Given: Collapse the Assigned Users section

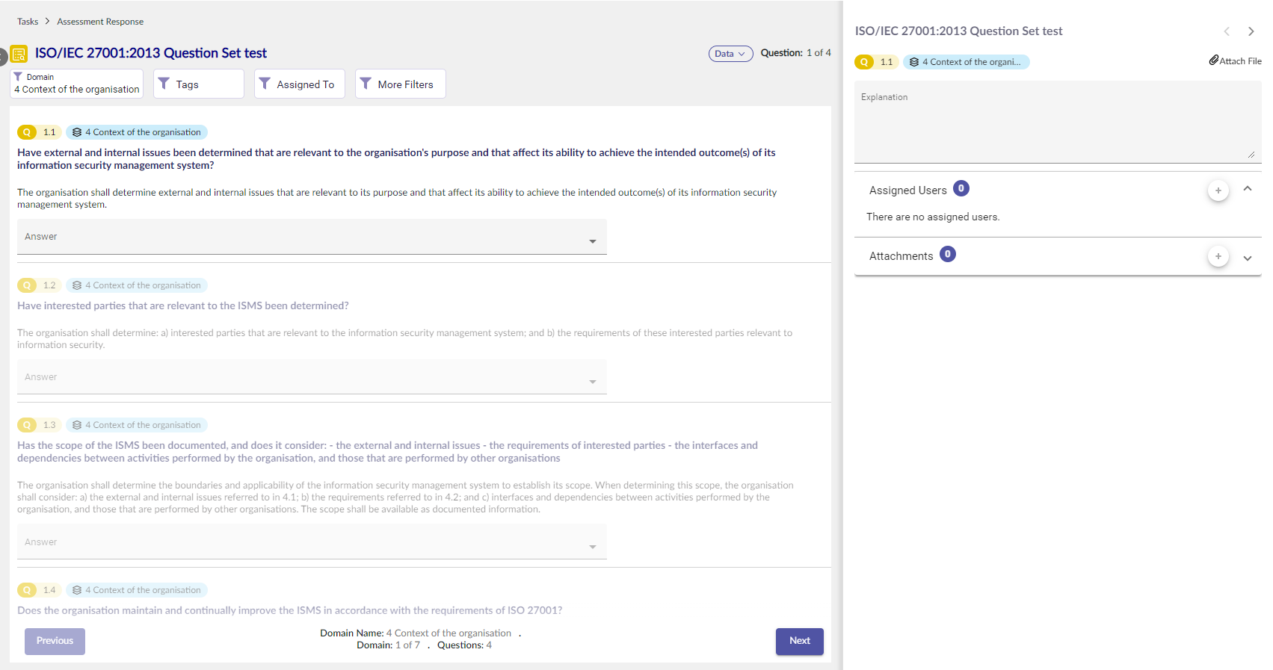Looking at the screenshot, I should [x=1248, y=189].
